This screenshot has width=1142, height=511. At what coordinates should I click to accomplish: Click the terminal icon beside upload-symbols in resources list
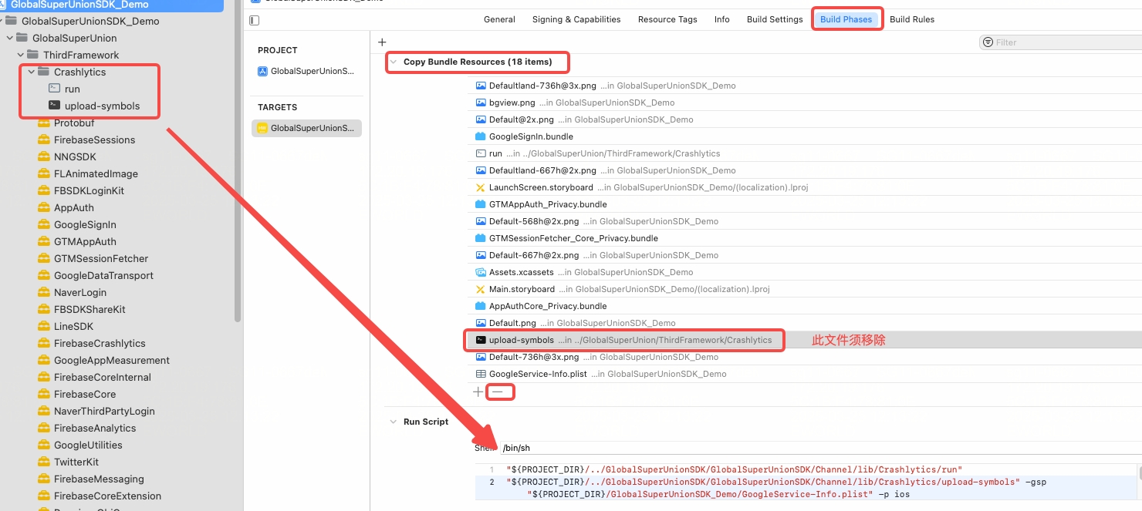click(x=481, y=340)
